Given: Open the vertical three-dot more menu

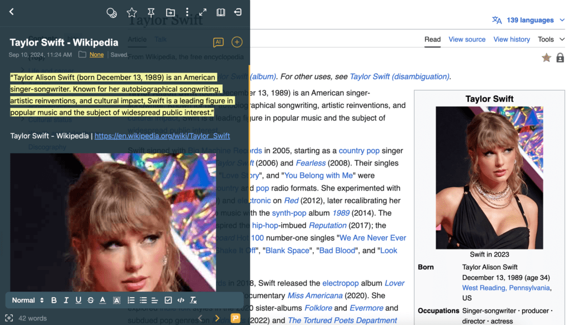Looking at the screenshot, I should (x=187, y=12).
